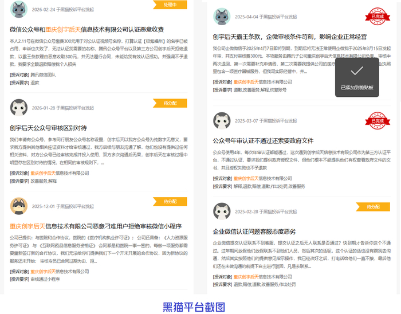Click the cat avatar on the 2026-02-24 complaint

[19, 9]
